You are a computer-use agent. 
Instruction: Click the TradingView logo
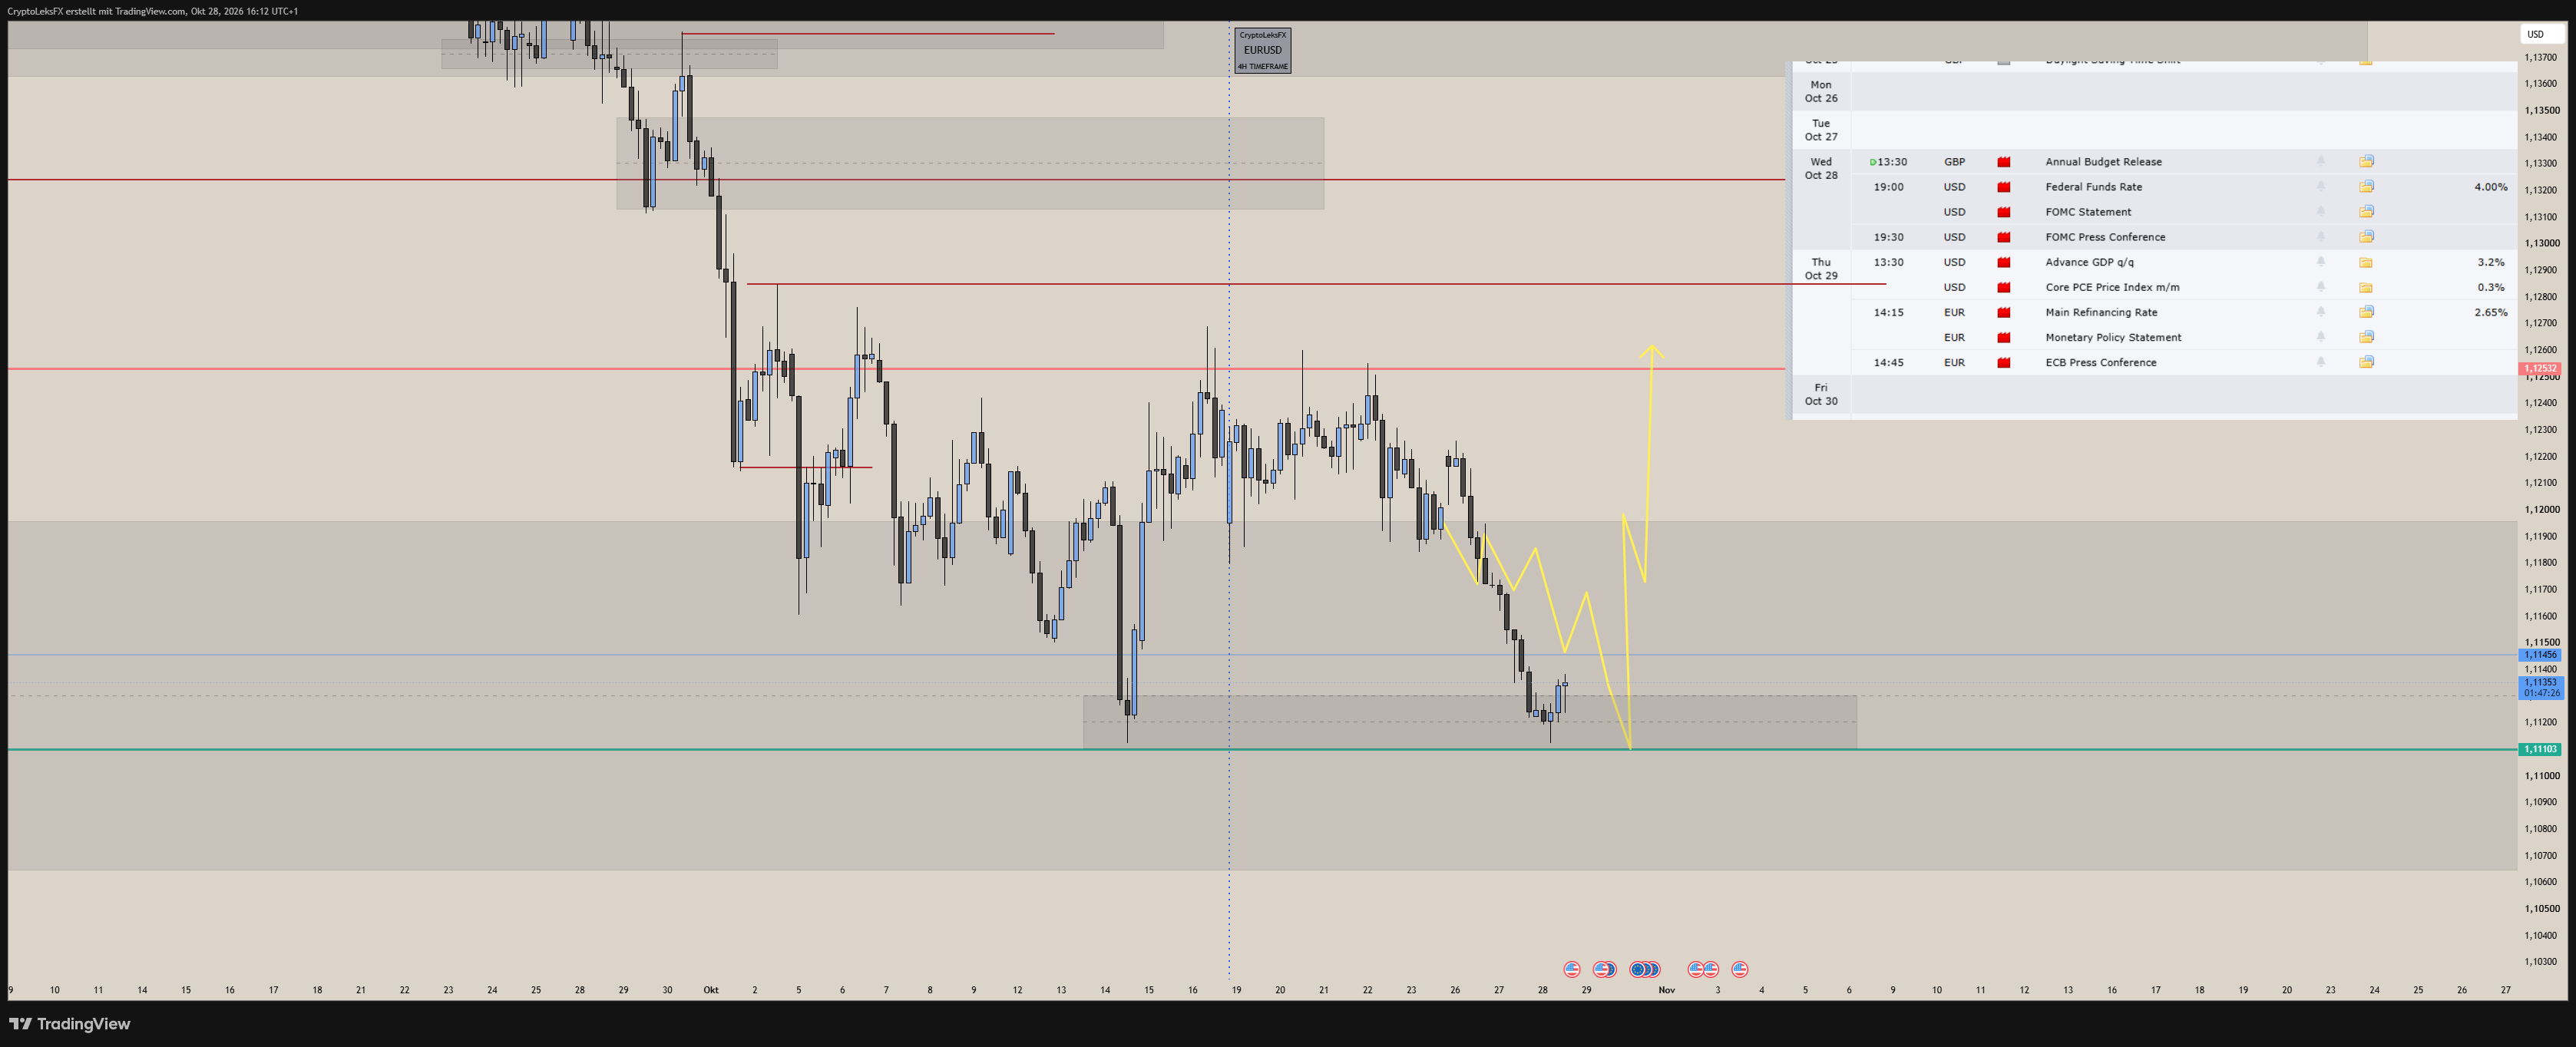[x=70, y=1023]
